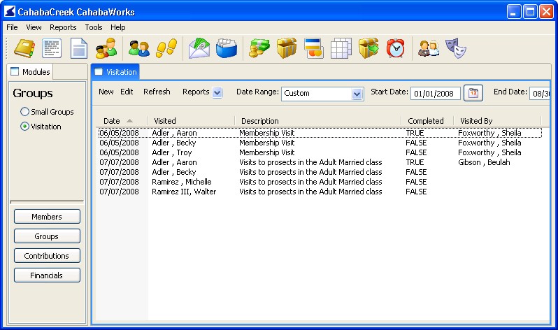Image resolution: width=558 pixels, height=330 pixels.
Task: Expand the Date Range dropdown
Action: point(357,93)
